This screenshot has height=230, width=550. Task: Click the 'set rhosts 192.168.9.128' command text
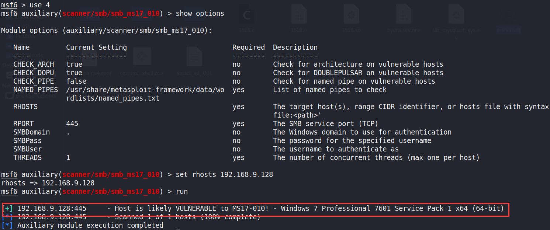224,175
